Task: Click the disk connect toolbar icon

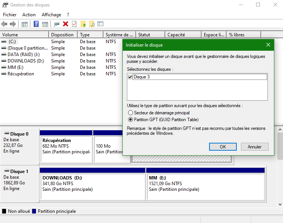Action: (56, 24)
